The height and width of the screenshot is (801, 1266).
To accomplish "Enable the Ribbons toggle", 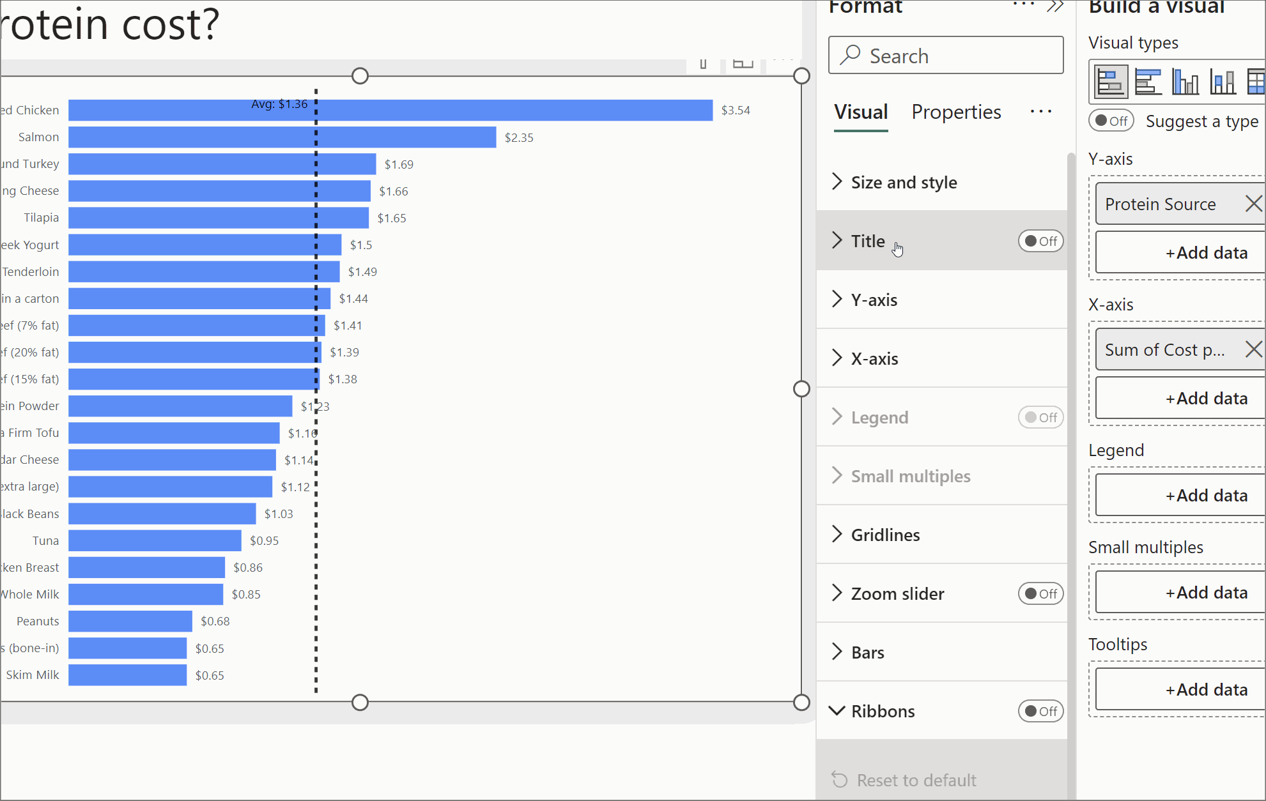I will 1040,711.
